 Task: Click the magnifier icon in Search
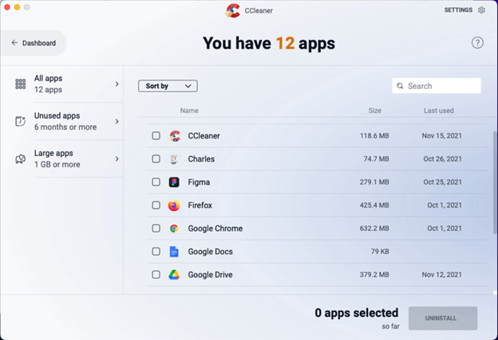400,86
